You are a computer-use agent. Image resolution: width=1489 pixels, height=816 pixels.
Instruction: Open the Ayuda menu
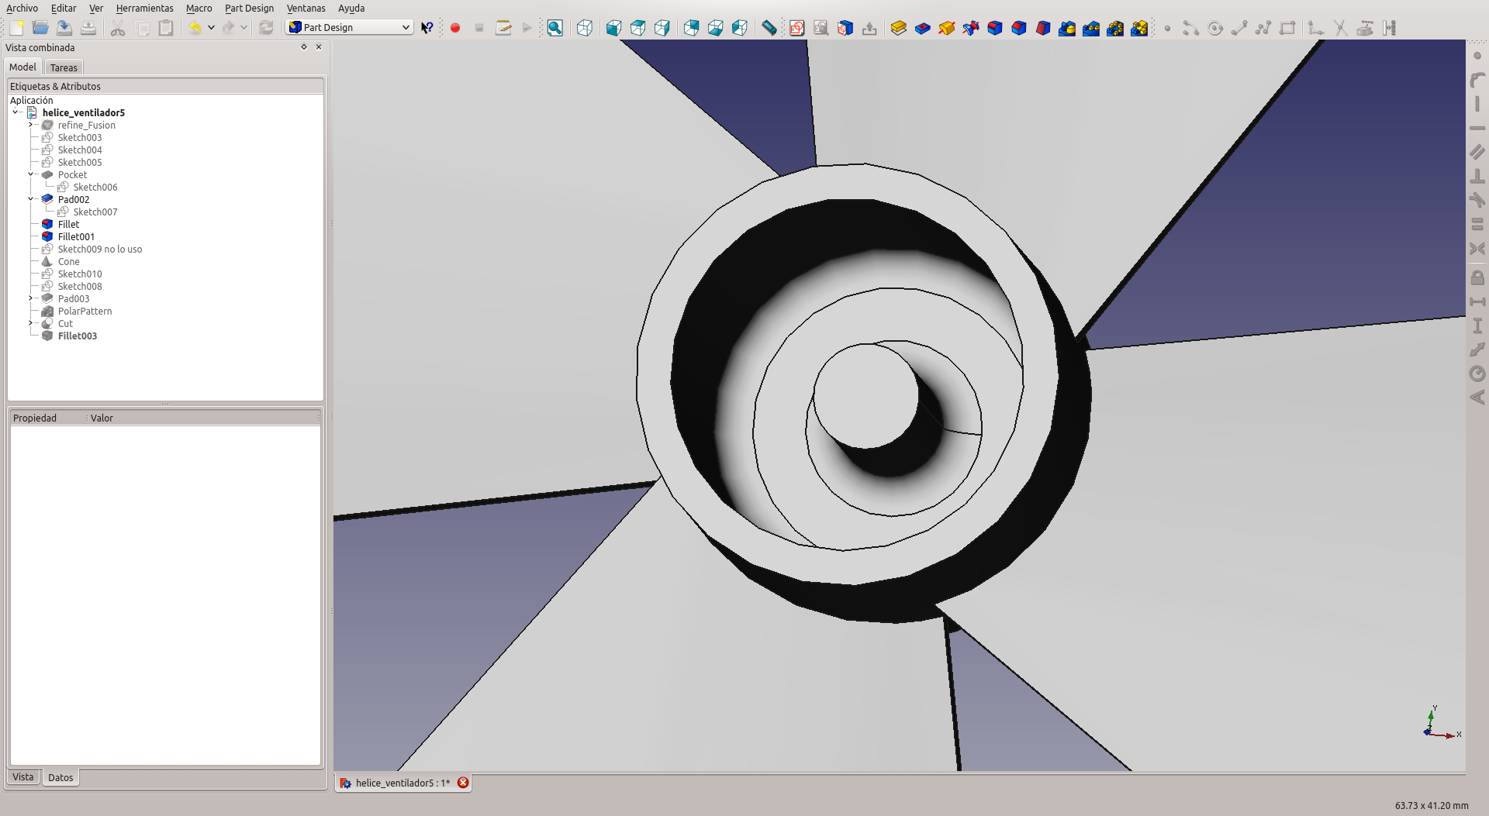[351, 8]
